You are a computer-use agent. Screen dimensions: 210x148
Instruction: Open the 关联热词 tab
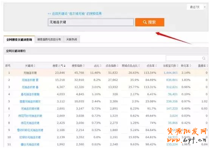pos(72,39)
